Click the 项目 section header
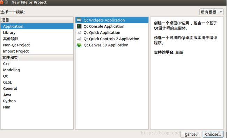 click(x=37, y=20)
